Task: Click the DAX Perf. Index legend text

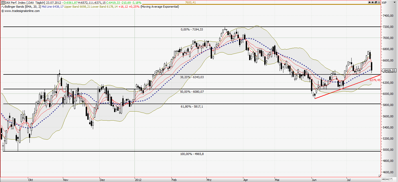Action: (x=15, y=2)
